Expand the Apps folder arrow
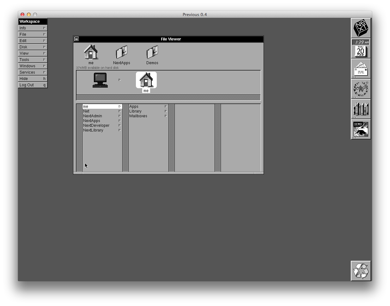390x306 pixels. (166, 107)
